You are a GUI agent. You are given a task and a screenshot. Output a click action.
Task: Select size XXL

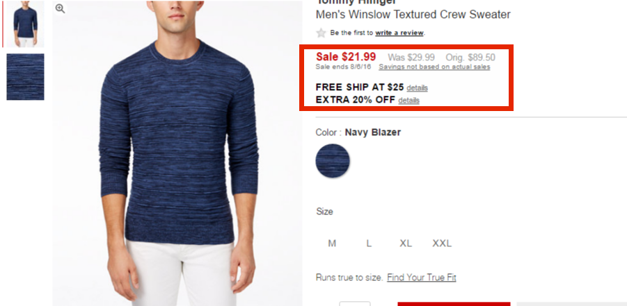(x=442, y=244)
